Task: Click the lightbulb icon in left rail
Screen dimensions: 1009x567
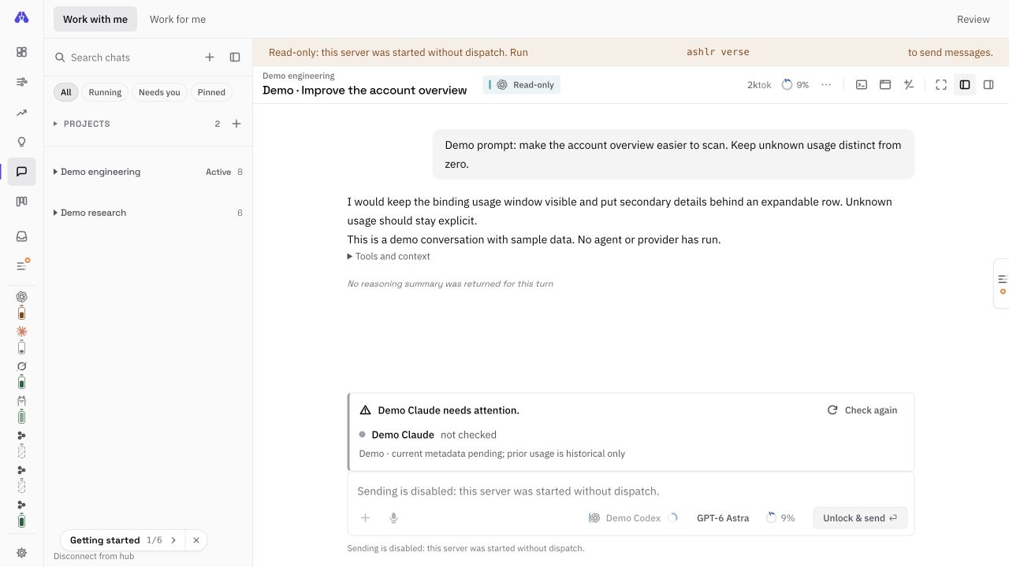Action: point(21,143)
